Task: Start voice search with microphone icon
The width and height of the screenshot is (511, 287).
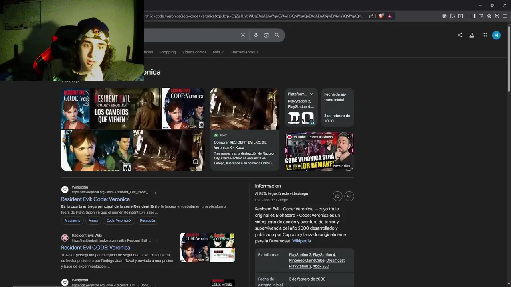Action: tap(256, 35)
